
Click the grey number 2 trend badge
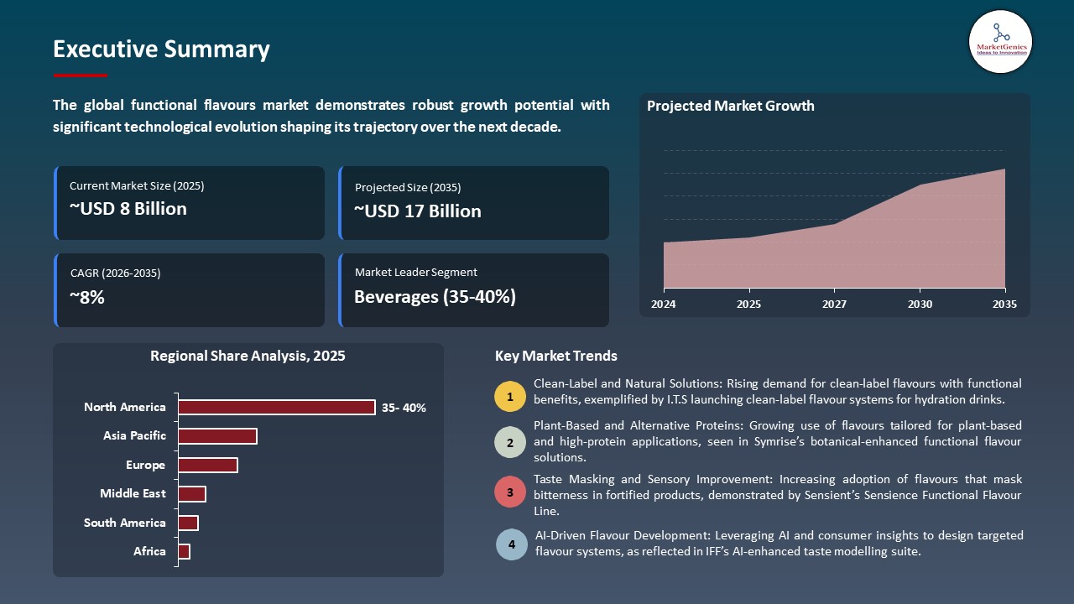point(510,441)
